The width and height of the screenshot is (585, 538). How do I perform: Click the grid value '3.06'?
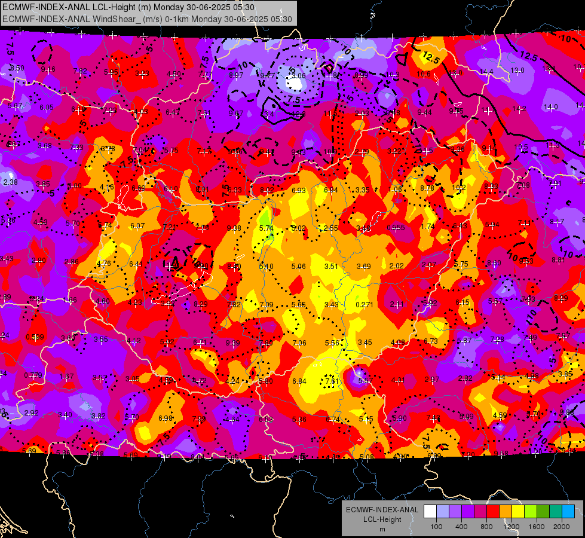click(299, 76)
